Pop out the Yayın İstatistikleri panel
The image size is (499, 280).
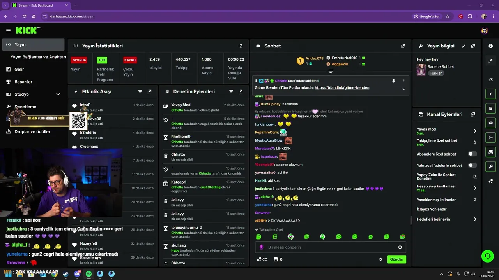pos(241,46)
